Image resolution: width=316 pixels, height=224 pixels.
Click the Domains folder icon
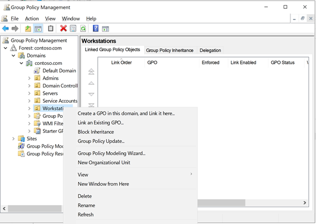[21, 55]
